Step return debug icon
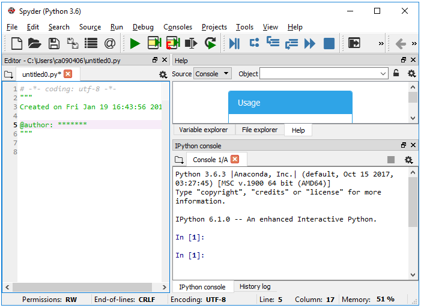Screen dimensions: 421x308 [292, 44]
